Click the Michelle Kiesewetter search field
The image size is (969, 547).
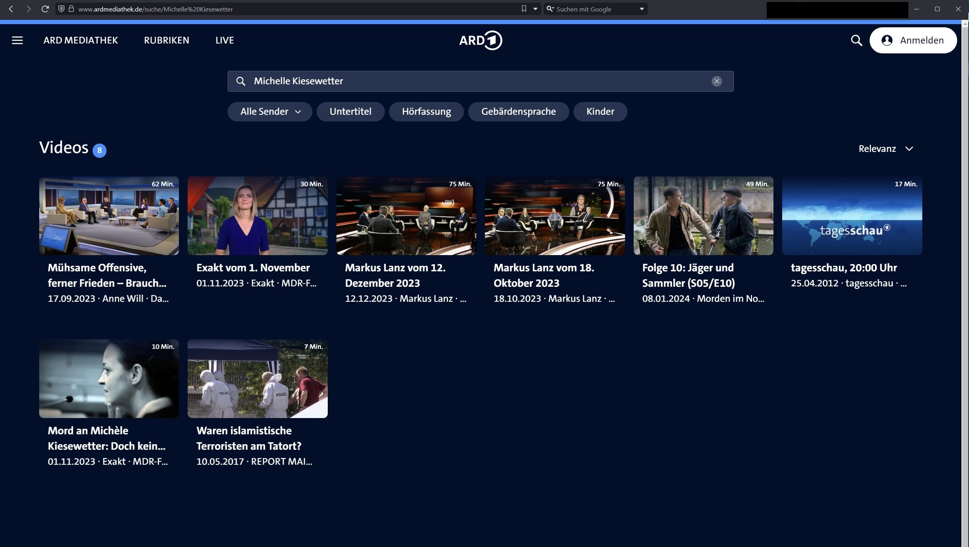481,81
